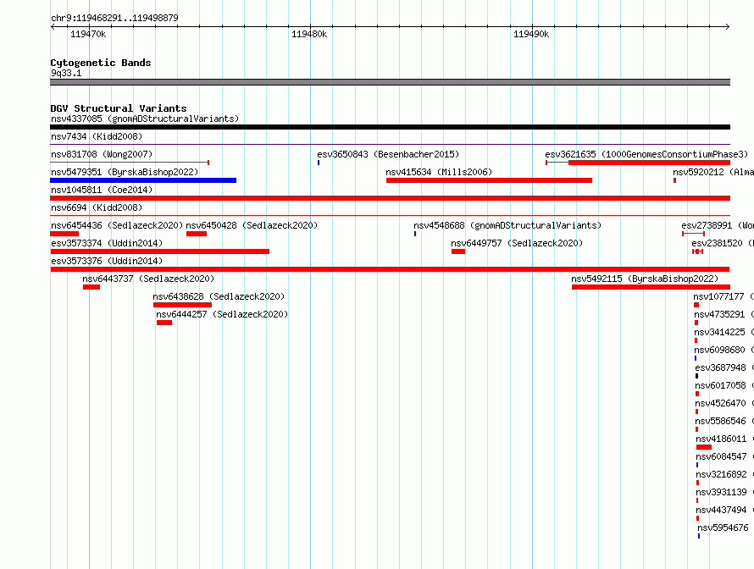The image size is (754, 569).
Task: Select the esv3650843 (Besenbacher2015) label
Action: pos(388,154)
